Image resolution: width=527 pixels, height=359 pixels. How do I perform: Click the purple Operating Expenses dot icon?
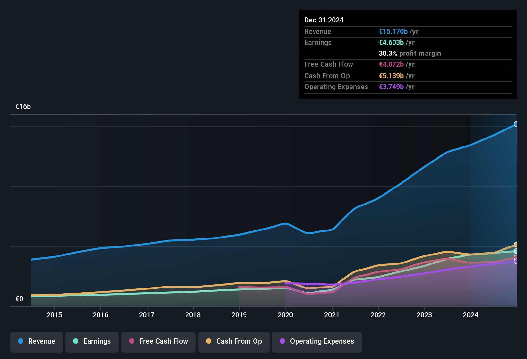(x=282, y=341)
